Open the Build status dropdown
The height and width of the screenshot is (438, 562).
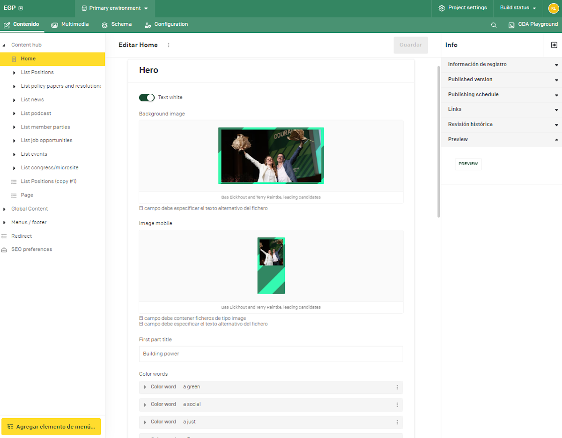[x=518, y=8]
